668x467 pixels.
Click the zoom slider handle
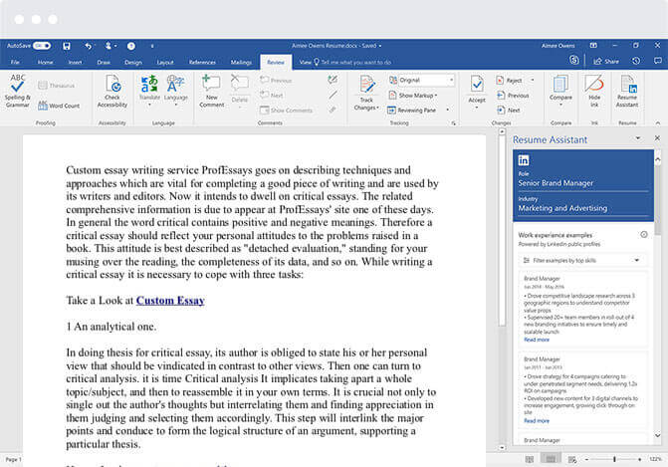(614, 459)
